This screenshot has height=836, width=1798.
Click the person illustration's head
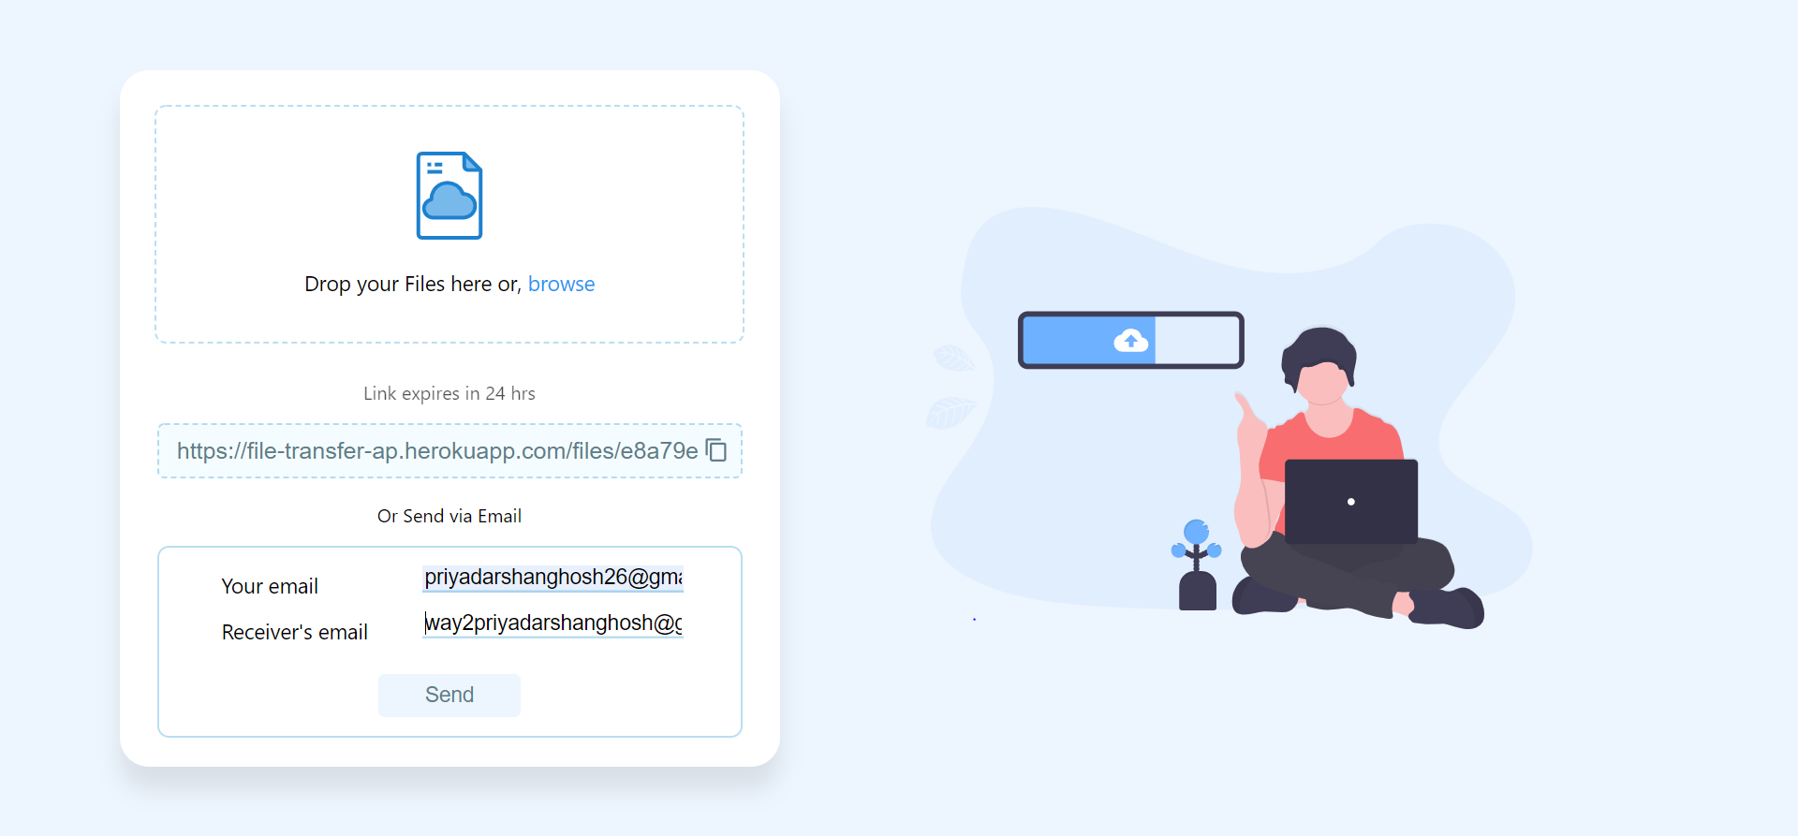click(1320, 367)
